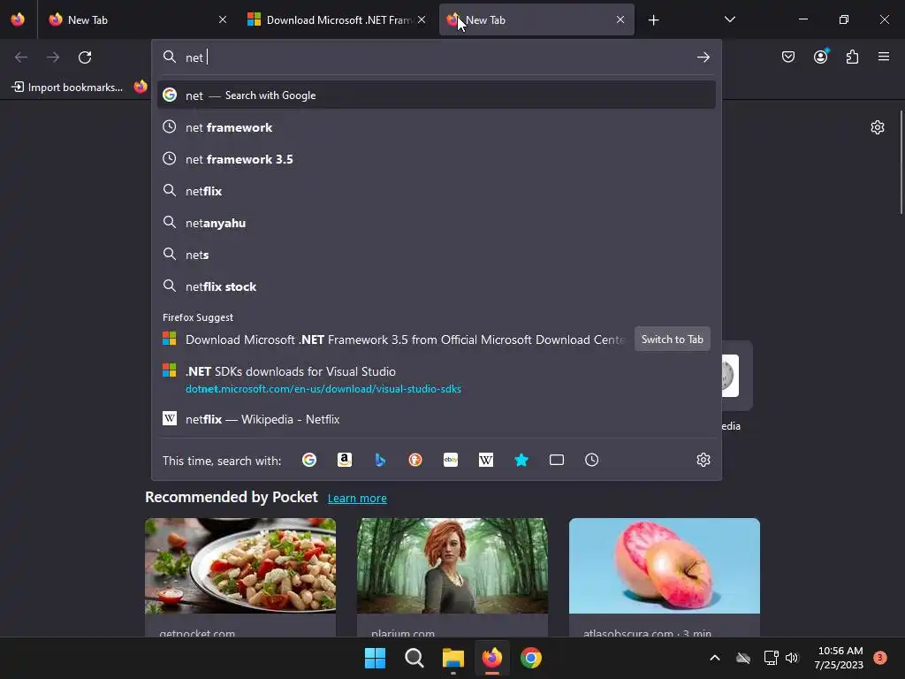Select the 'net framework 3.5' suggestion
The height and width of the screenshot is (679, 905).
tap(437, 159)
